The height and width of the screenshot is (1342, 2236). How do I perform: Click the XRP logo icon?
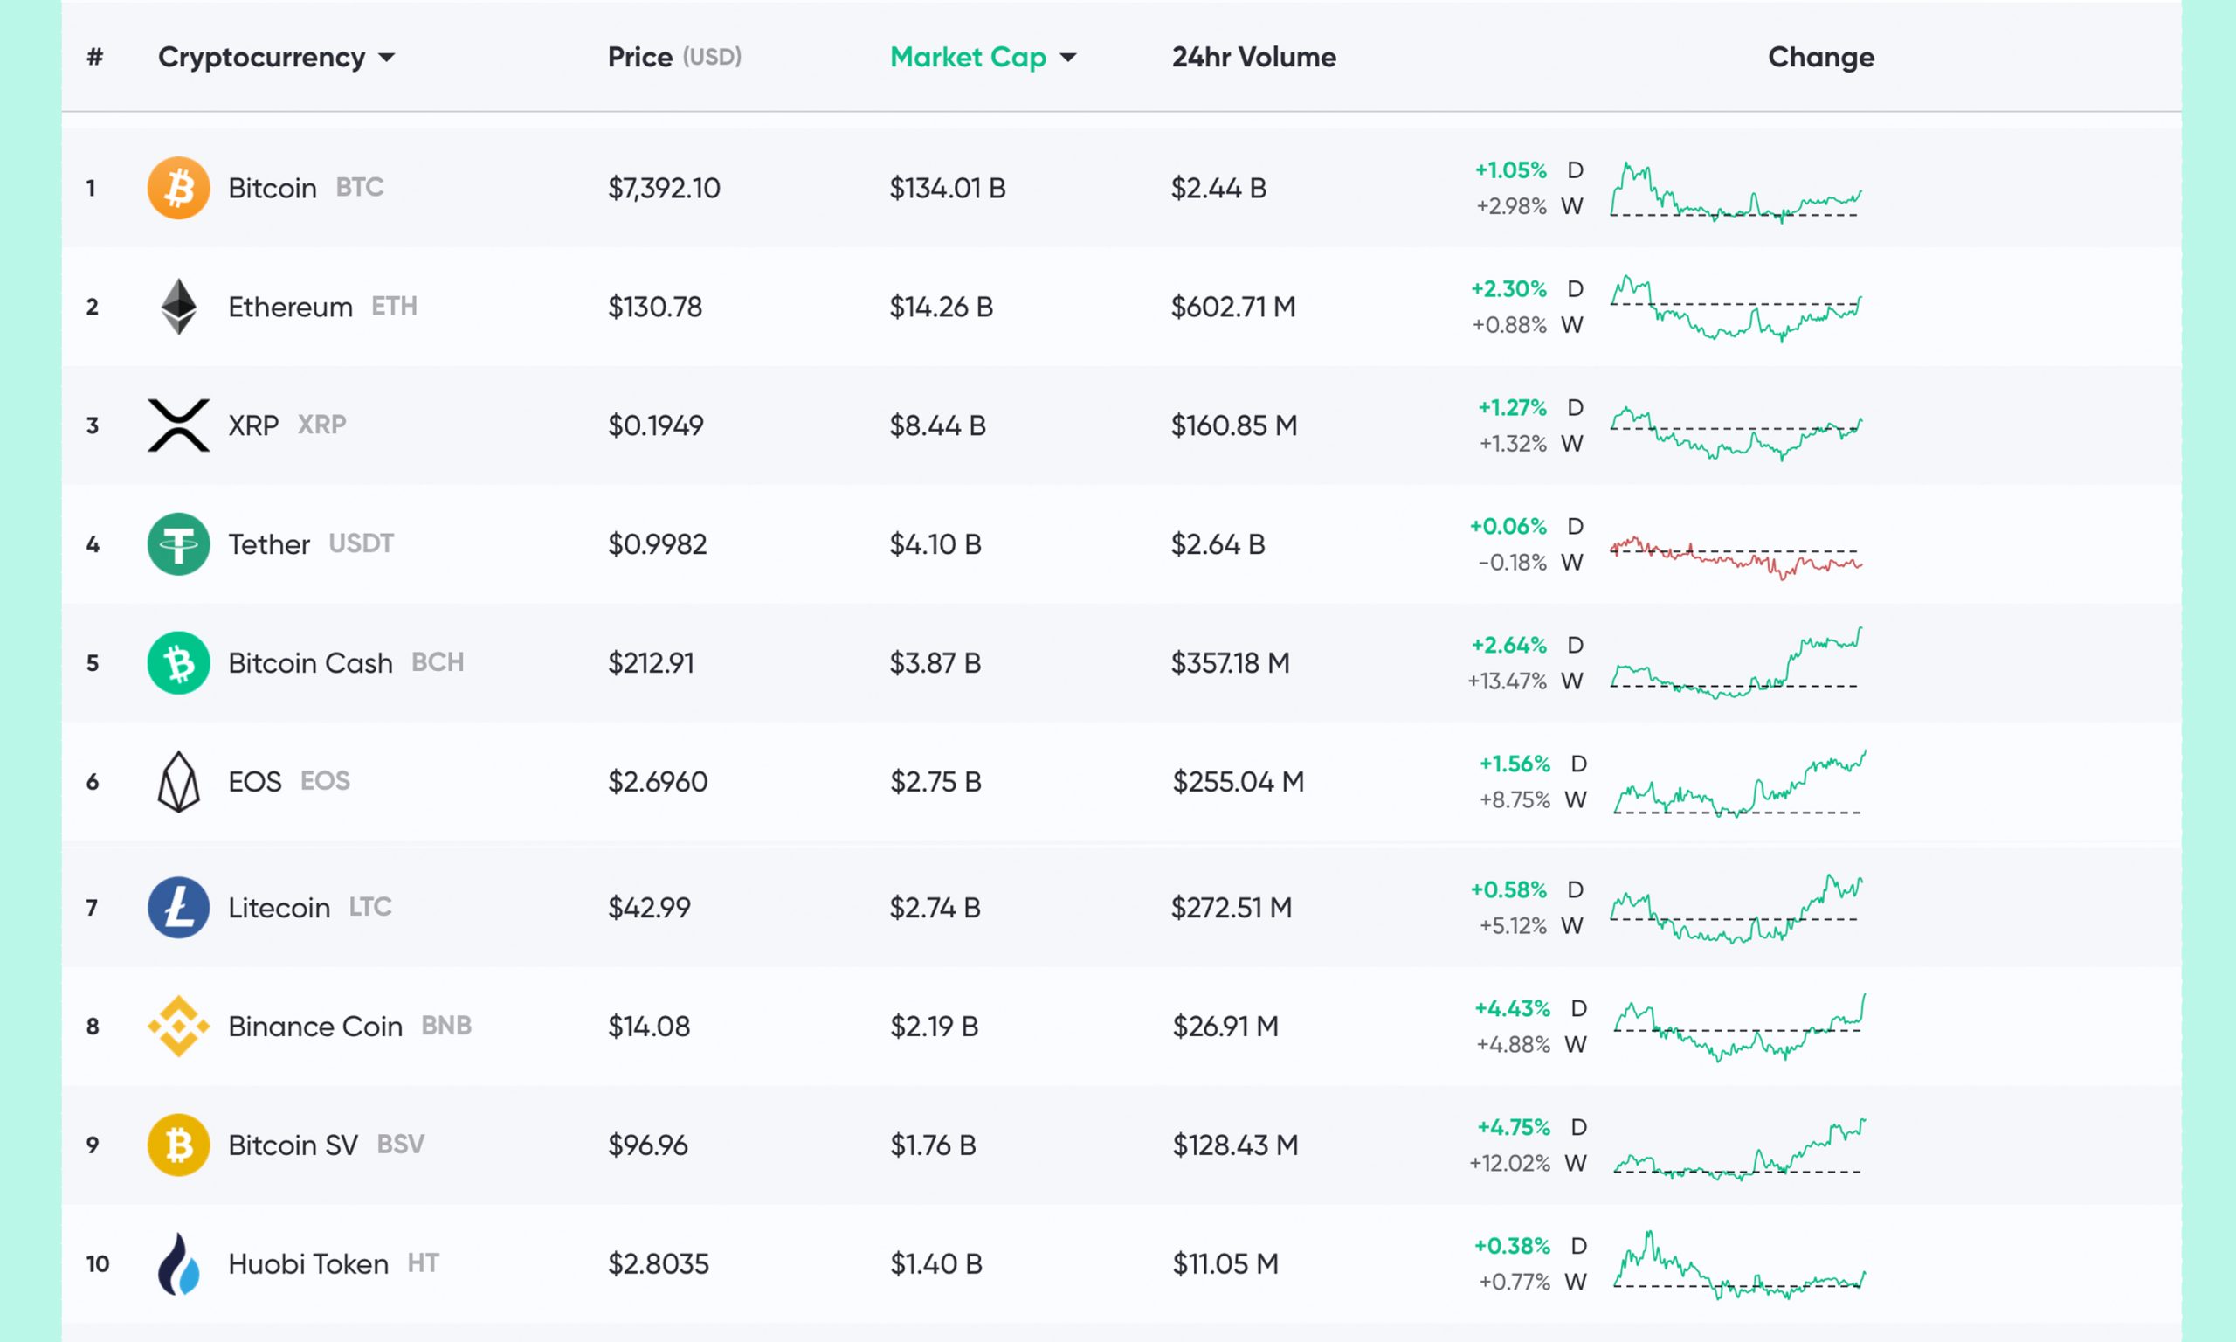point(178,425)
